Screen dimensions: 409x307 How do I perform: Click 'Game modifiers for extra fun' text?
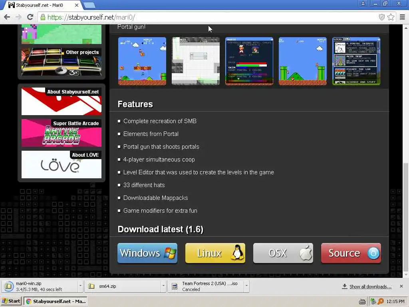(161, 211)
